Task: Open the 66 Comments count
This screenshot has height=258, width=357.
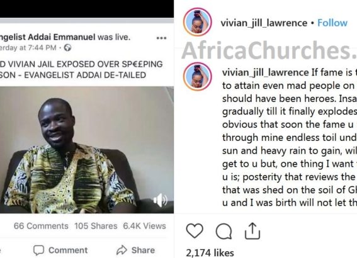Action: coord(41,226)
